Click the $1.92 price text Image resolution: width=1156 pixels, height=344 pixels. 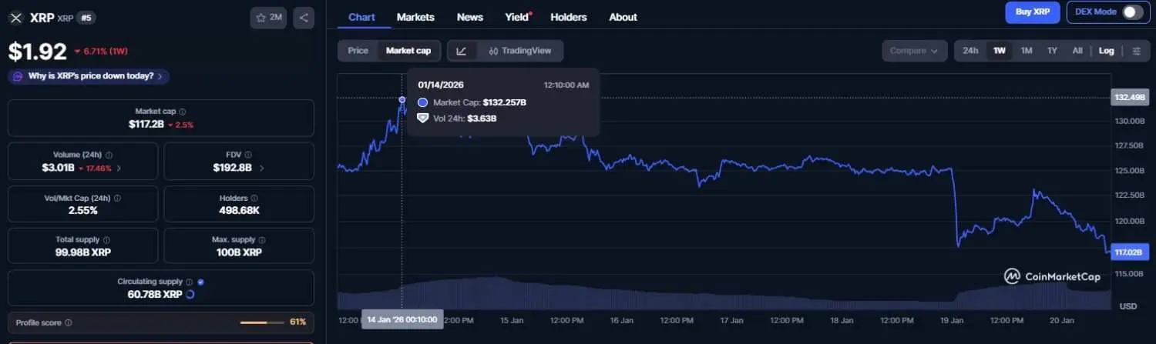(38, 52)
